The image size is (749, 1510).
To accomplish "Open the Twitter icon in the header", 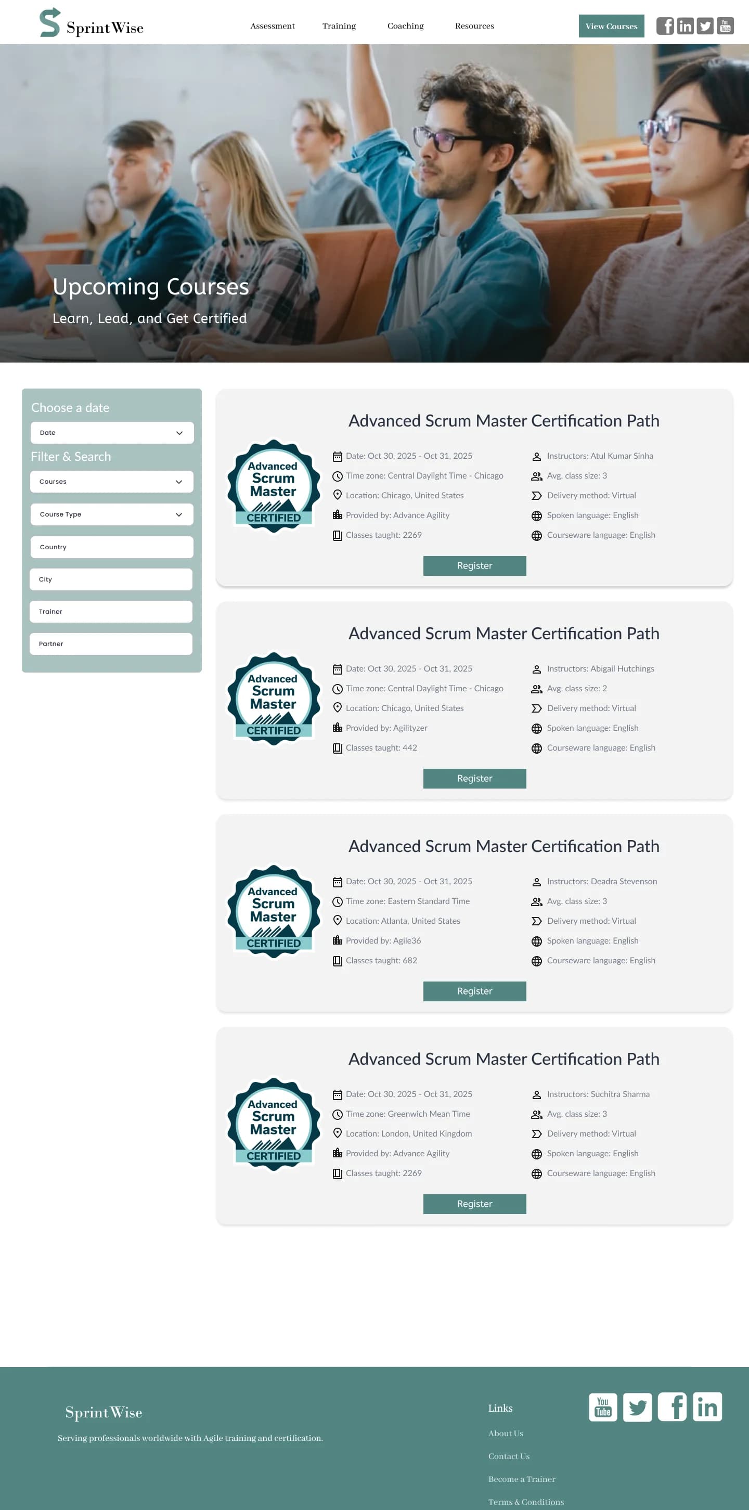I will click(705, 26).
